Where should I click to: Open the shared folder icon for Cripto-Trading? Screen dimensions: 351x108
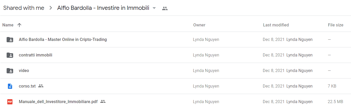pos(10,40)
